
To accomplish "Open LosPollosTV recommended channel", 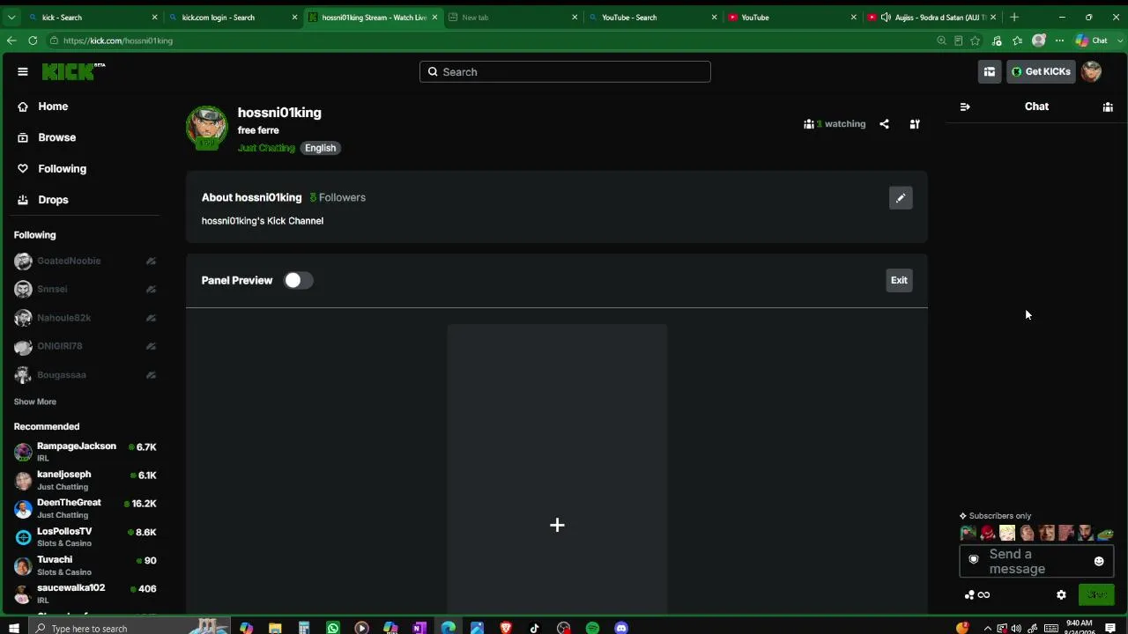I will pos(85,537).
